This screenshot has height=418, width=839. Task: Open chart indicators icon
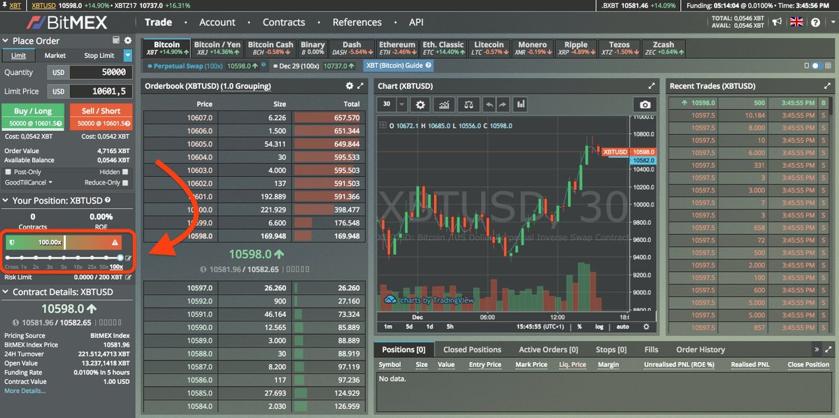pyautogui.click(x=444, y=104)
